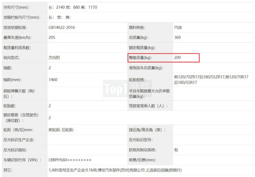Click the wheelbase value 1460
This screenshot has width=255, height=177.
pyautogui.click(x=53, y=80)
